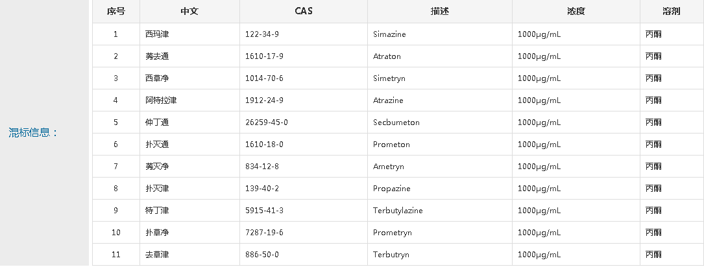This screenshot has width=704, height=267.
Task: Click CAS number 26259-45-0
Action: [266, 122]
